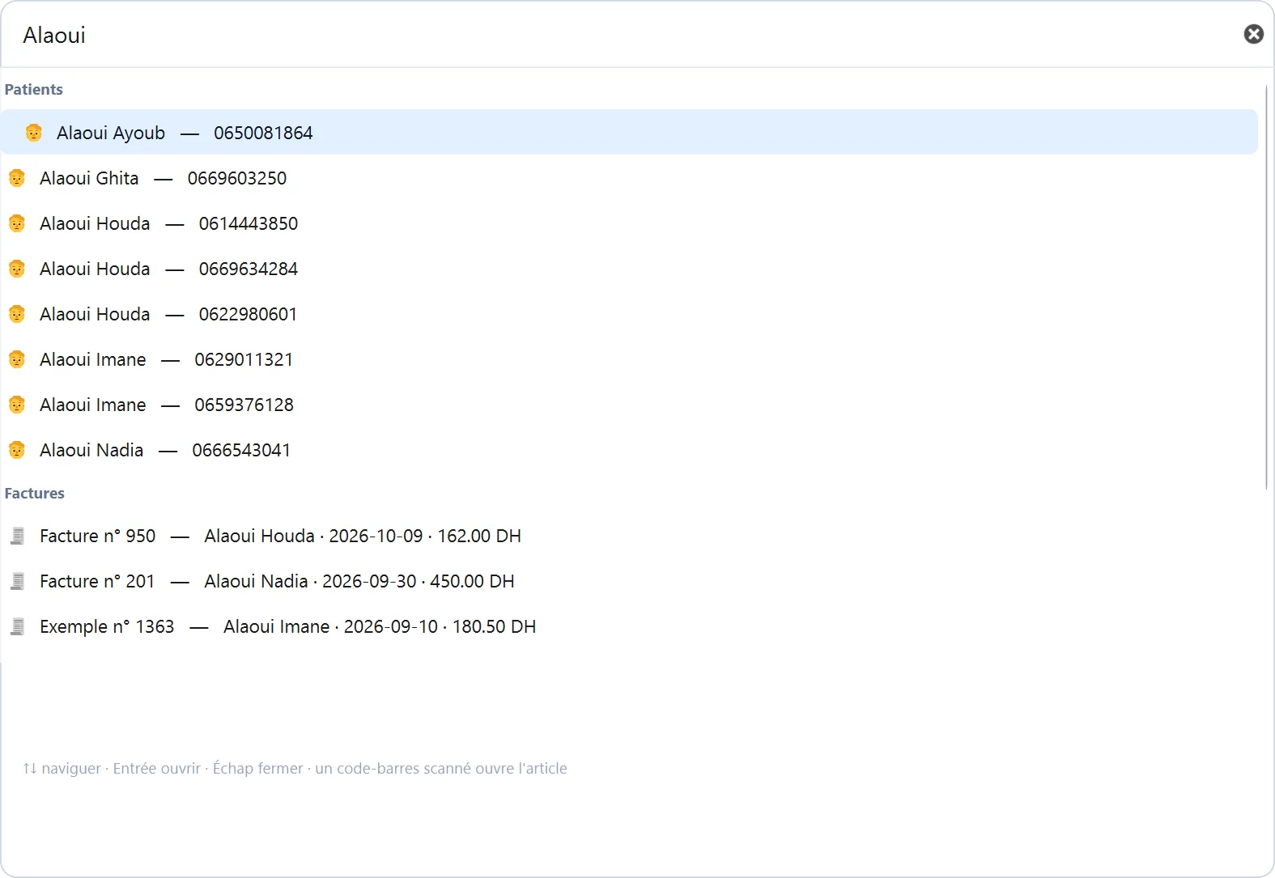Click phone number "0666543041"
This screenshot has width=1275, height=878.
coord(241,450)
